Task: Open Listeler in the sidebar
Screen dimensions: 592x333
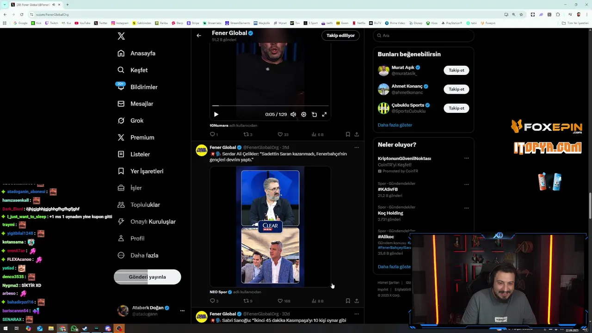Action: [134, 154]
